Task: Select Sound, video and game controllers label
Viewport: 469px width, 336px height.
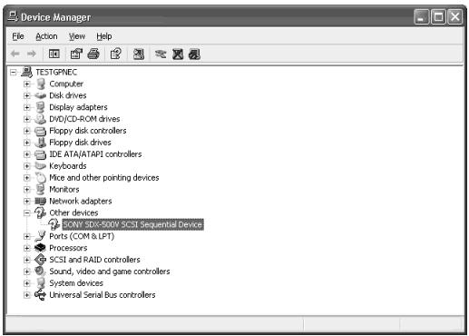Action: [110, 272]
